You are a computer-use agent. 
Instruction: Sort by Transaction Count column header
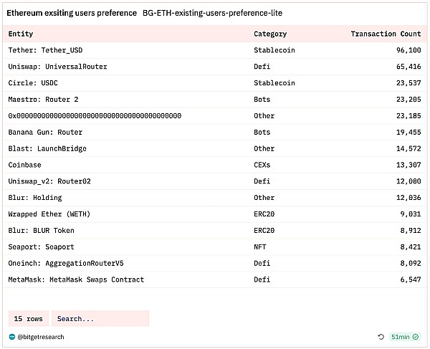click(x=386, y=34)
